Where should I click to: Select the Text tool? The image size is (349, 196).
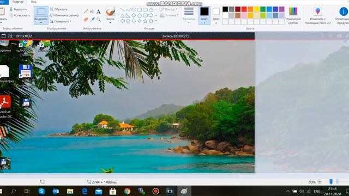click(x=98, y=11)
